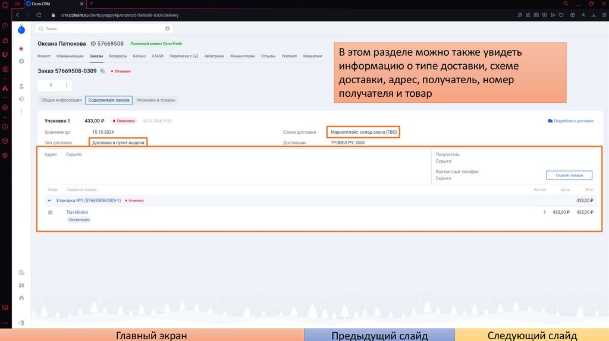Click the browser reload button
609x341 pixels.
click(39, 15)
